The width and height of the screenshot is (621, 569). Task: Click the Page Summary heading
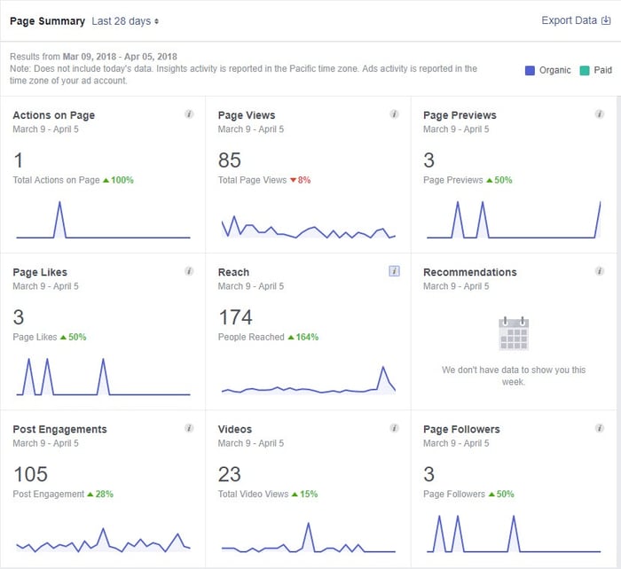click(x=48, y=21)
